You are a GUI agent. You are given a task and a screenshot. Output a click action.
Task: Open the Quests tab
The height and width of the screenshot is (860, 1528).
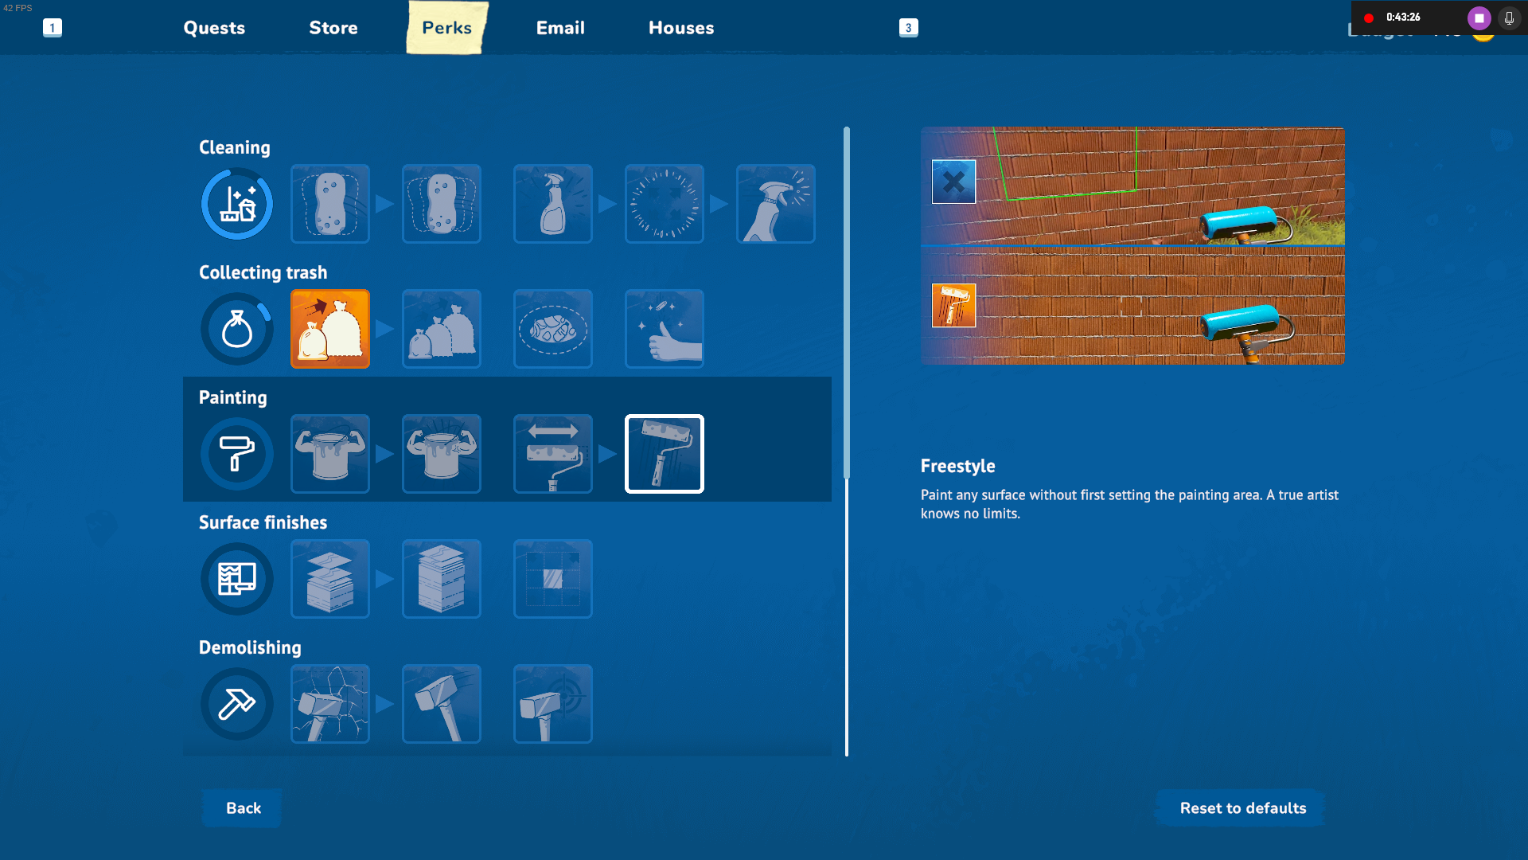pyautogui.click(x=214, y=28)
